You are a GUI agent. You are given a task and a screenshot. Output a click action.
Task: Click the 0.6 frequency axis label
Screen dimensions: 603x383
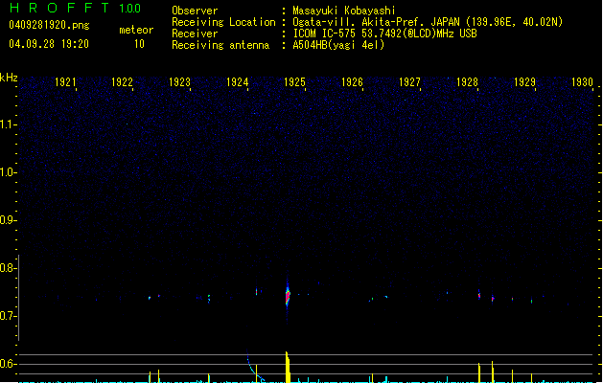coord(8,364)
